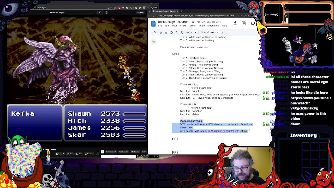The image size is (334, 188).
Task: Click the line 'Turn 1: Heartless Angel'
Action: click(193, 58)
